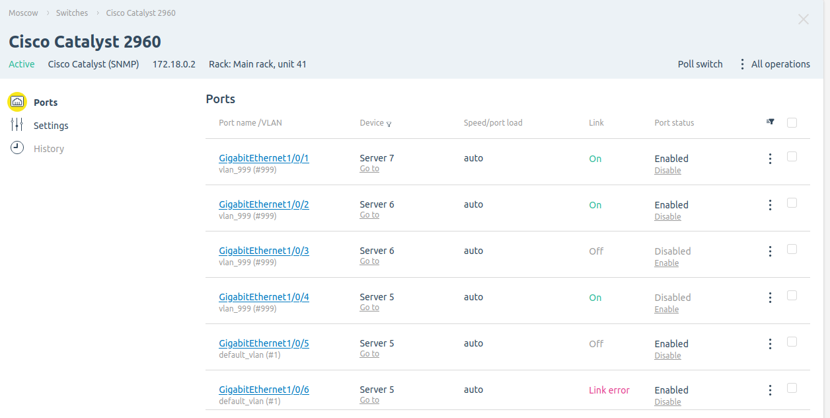830x418 pixels.
Task: Disable port GigabitEthernet1/0/1
Action: point(667,171)
